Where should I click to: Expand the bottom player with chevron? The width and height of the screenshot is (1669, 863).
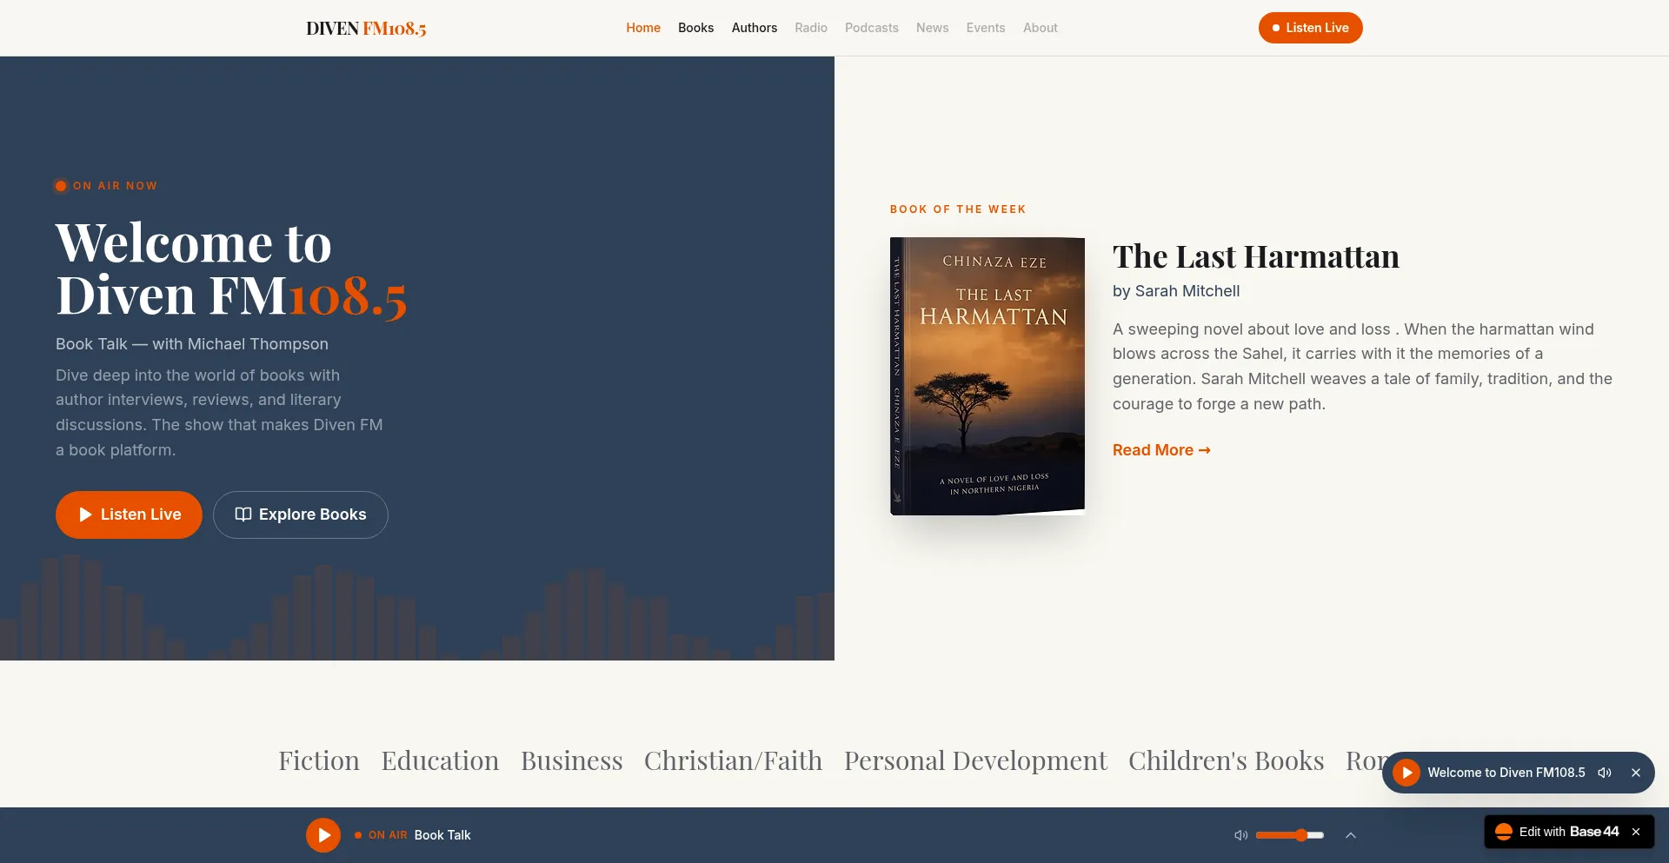coord(1351,835)
